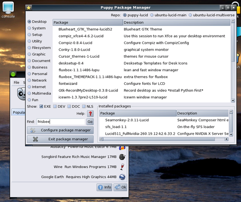Sort by the Description column in the package list

coord(177,22)
